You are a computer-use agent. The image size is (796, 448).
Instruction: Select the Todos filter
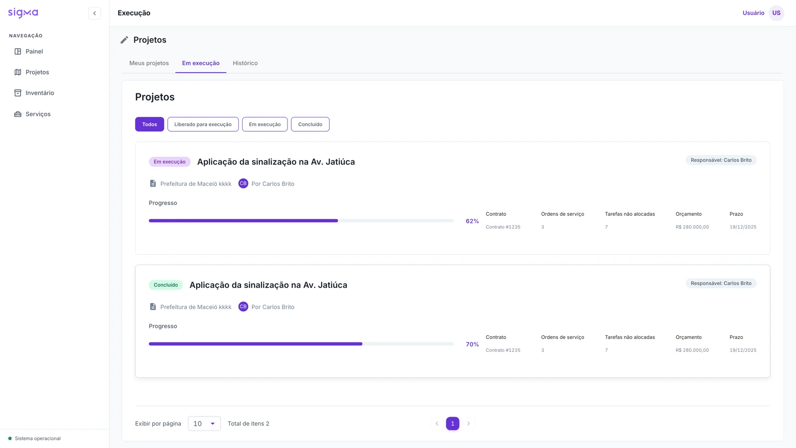coord(149,124)
